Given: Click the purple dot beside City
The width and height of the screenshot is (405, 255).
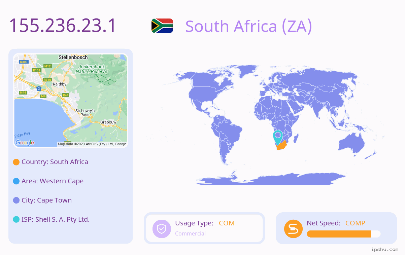Looking at the screenshot, I should point(16,201).
